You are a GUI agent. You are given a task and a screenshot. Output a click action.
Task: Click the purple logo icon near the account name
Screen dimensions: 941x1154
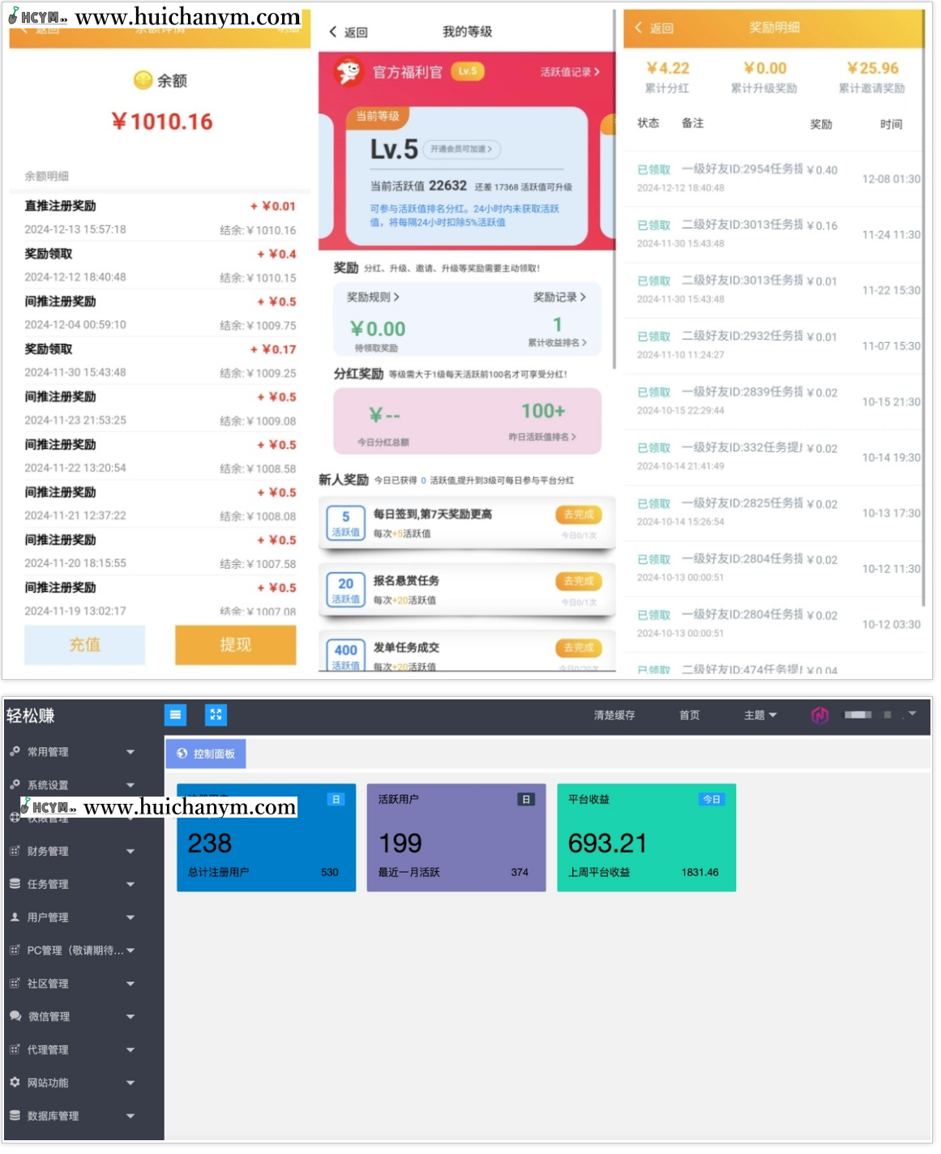point(820,714)
